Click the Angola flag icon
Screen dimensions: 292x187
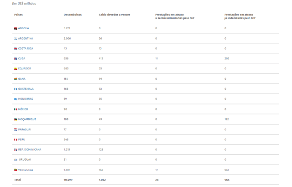(x=16, y=28)
